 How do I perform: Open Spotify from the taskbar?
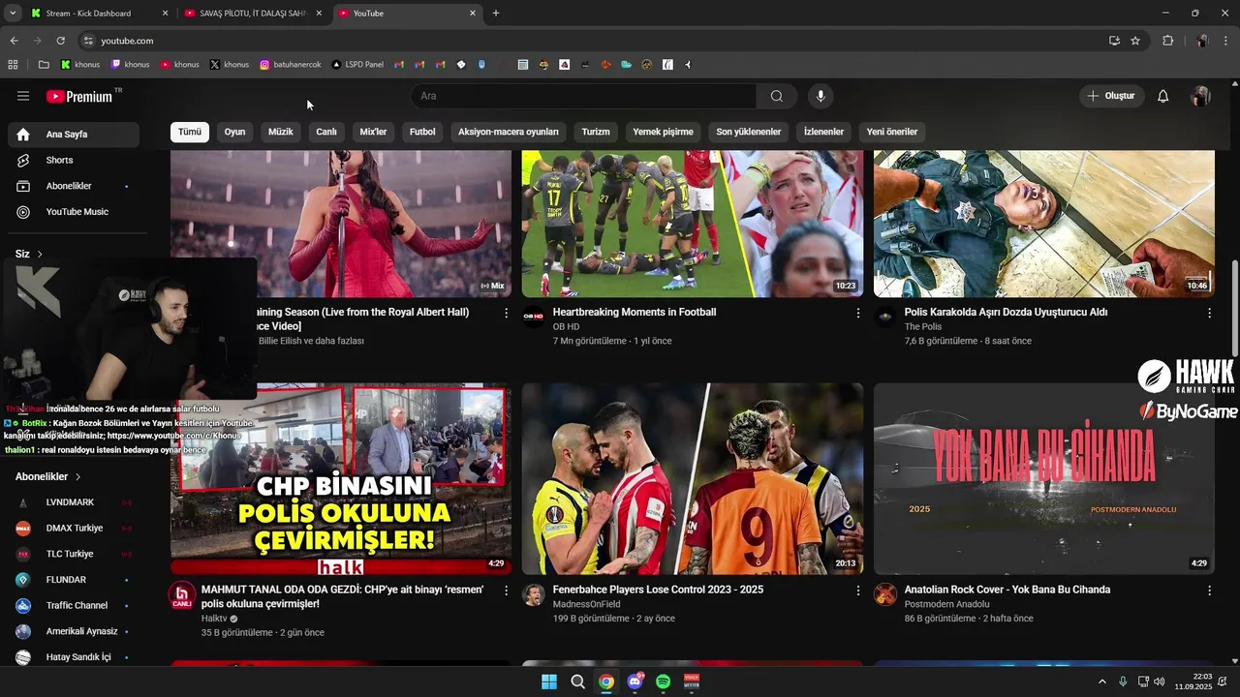664,682
